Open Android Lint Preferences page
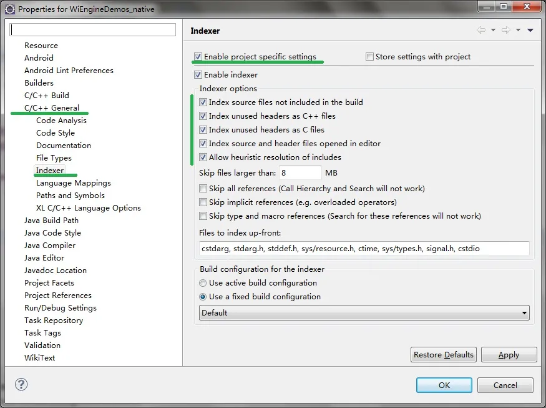The image size is (546, 408). pyautogui.click(x=69, y=71)
